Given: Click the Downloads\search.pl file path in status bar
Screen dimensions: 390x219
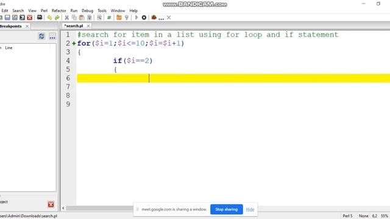Looking at the screenshot, I should pyautogui.click(x=29, y=216).
